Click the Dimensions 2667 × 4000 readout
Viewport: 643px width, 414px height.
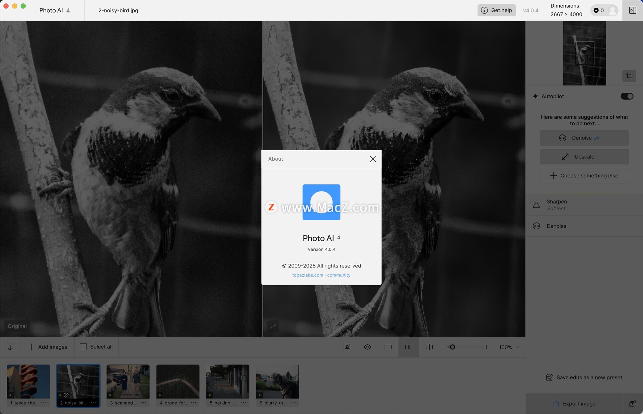pos(566,10)
